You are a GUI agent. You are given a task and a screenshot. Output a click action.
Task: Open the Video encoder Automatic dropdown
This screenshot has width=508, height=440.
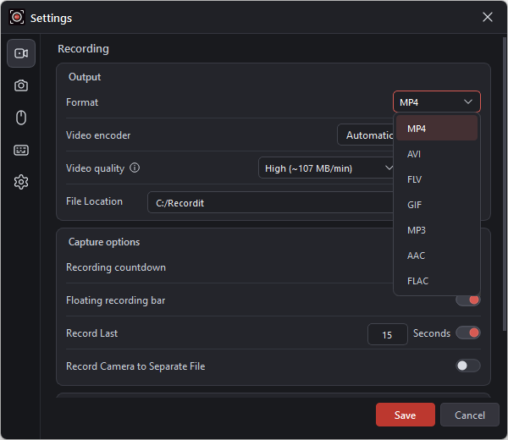[365, 135]
